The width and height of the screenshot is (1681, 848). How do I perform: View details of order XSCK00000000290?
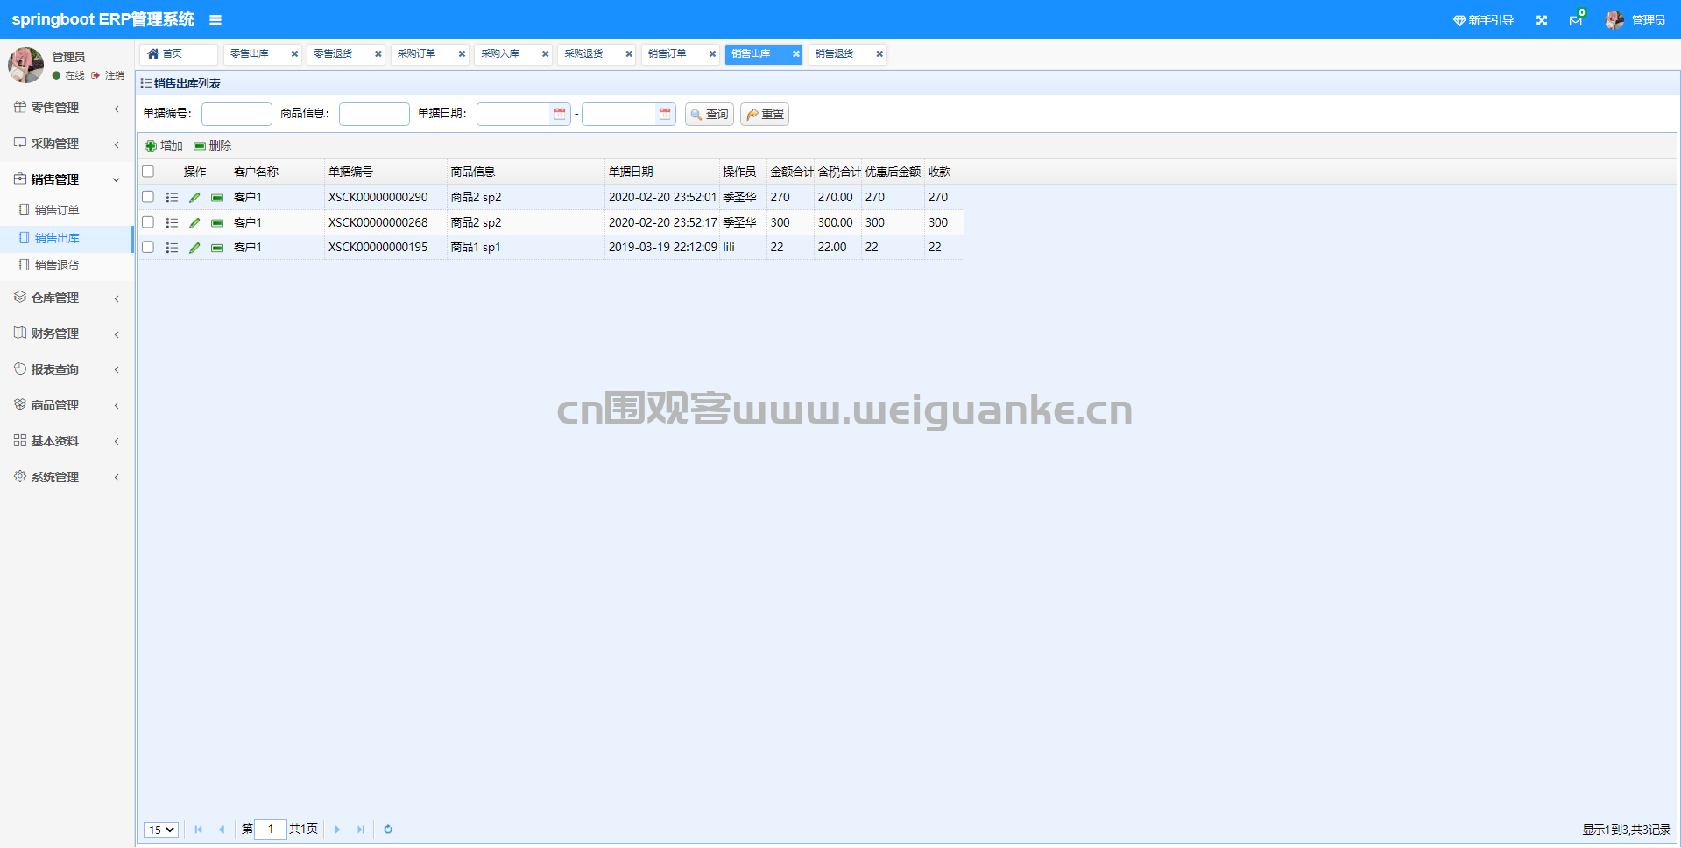pos(172,198)
